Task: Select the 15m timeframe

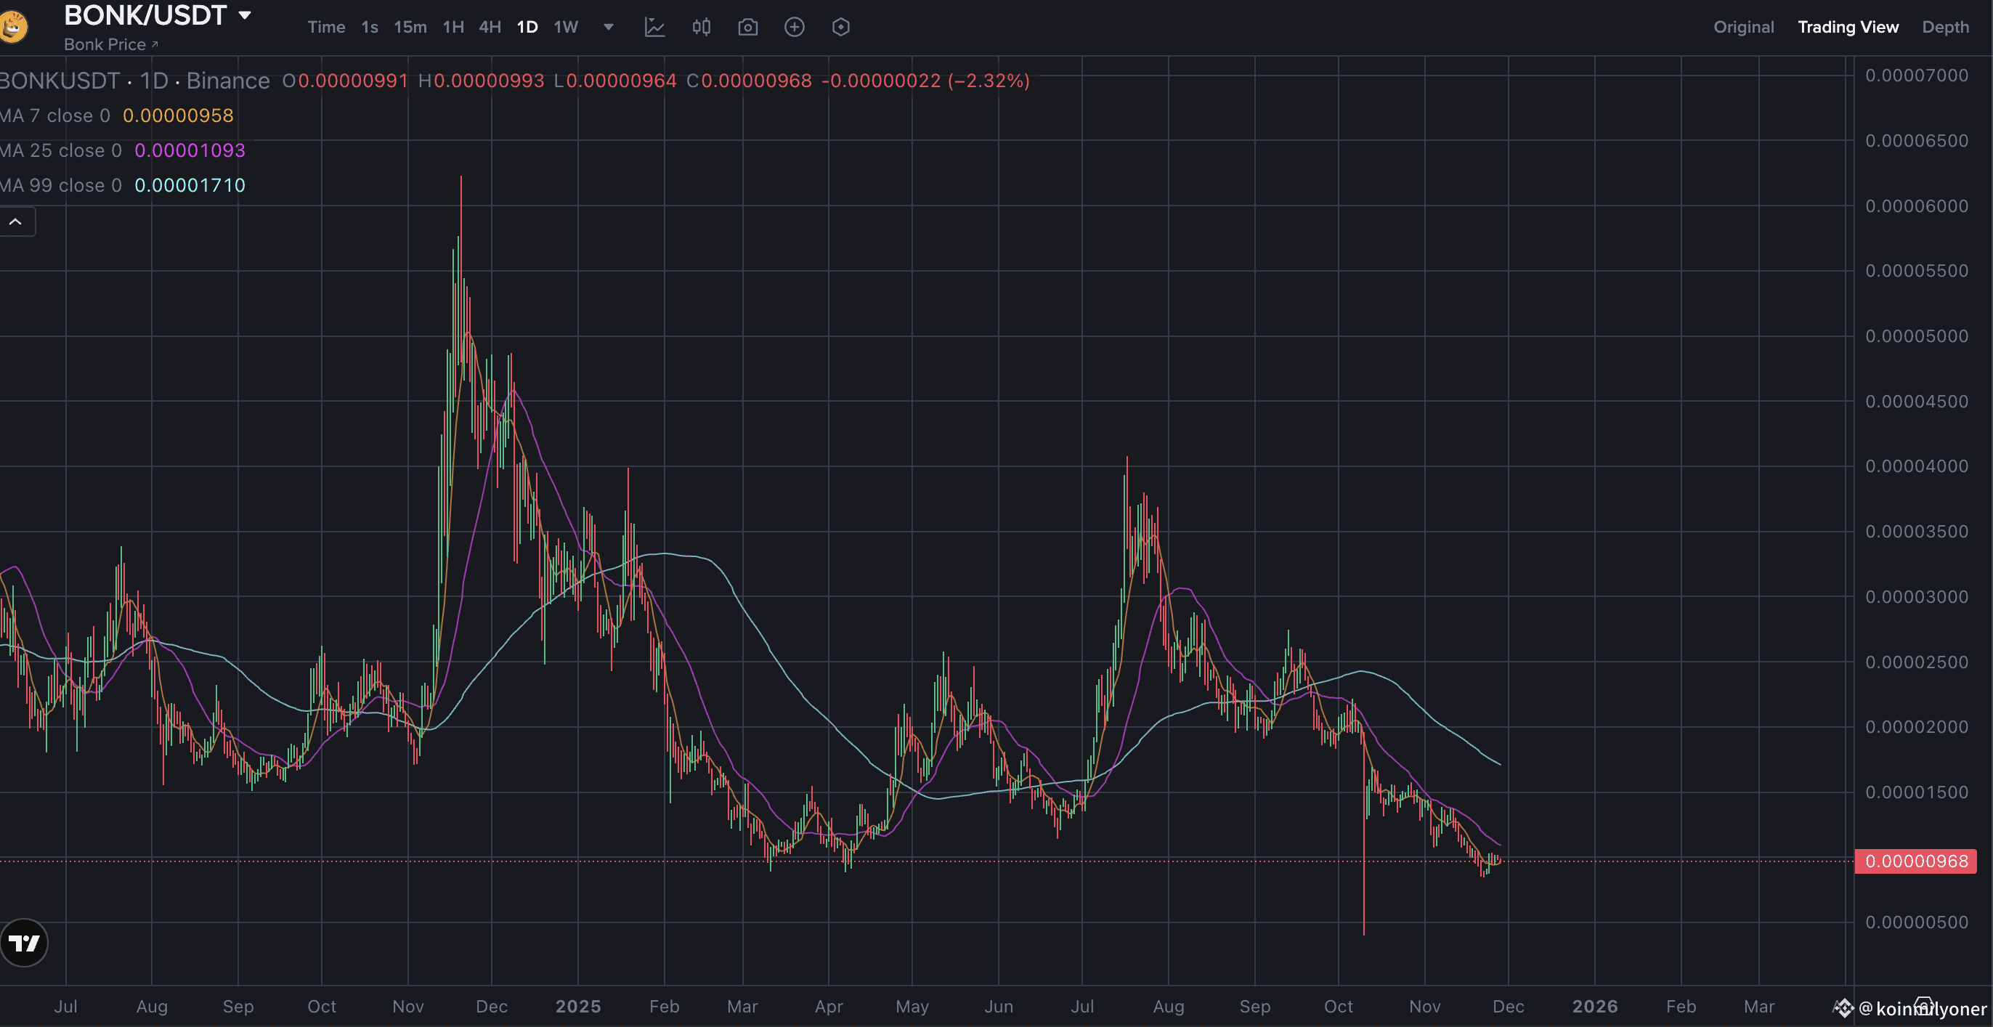Action: 410,27
